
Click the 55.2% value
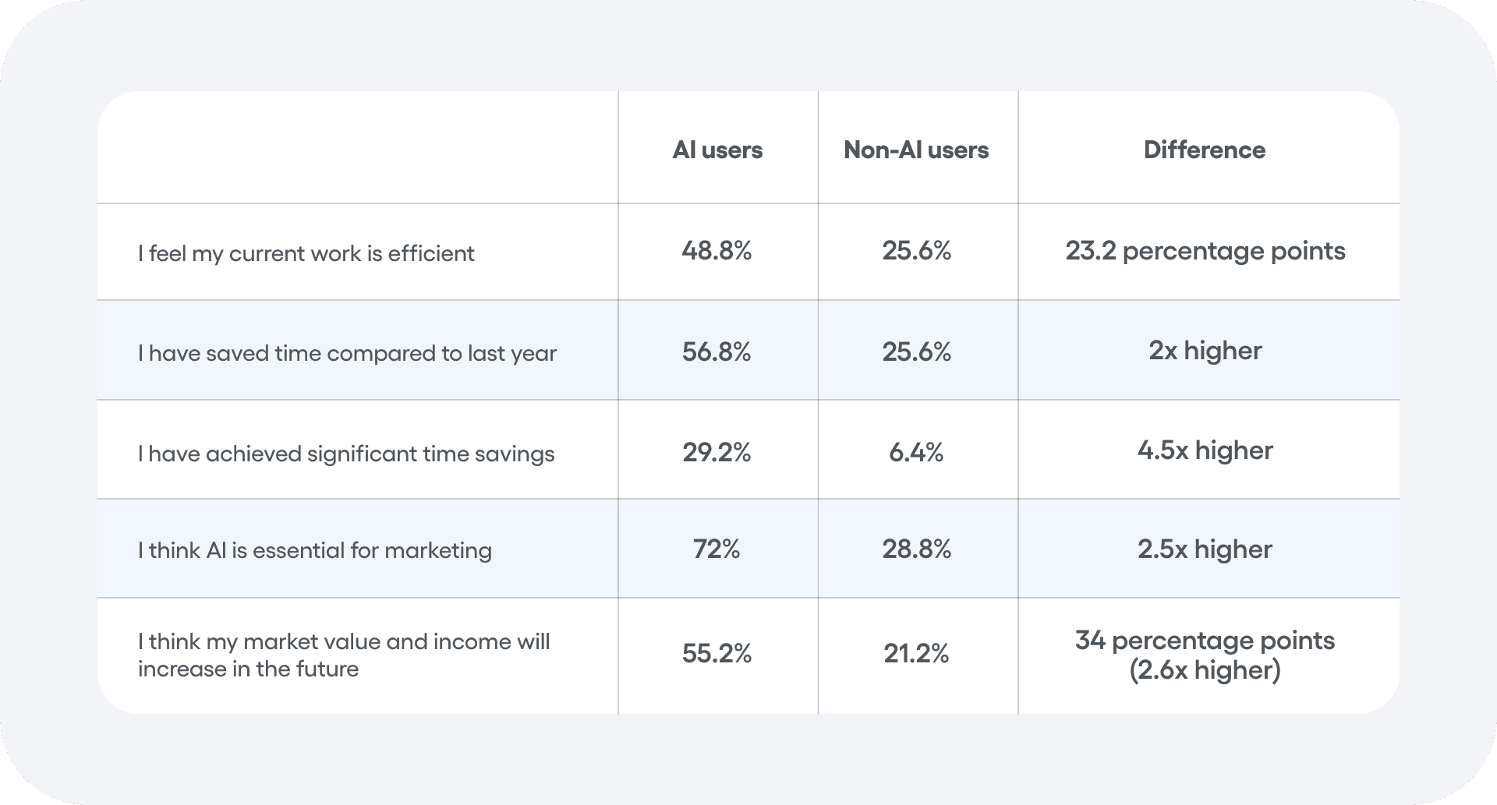717,653
